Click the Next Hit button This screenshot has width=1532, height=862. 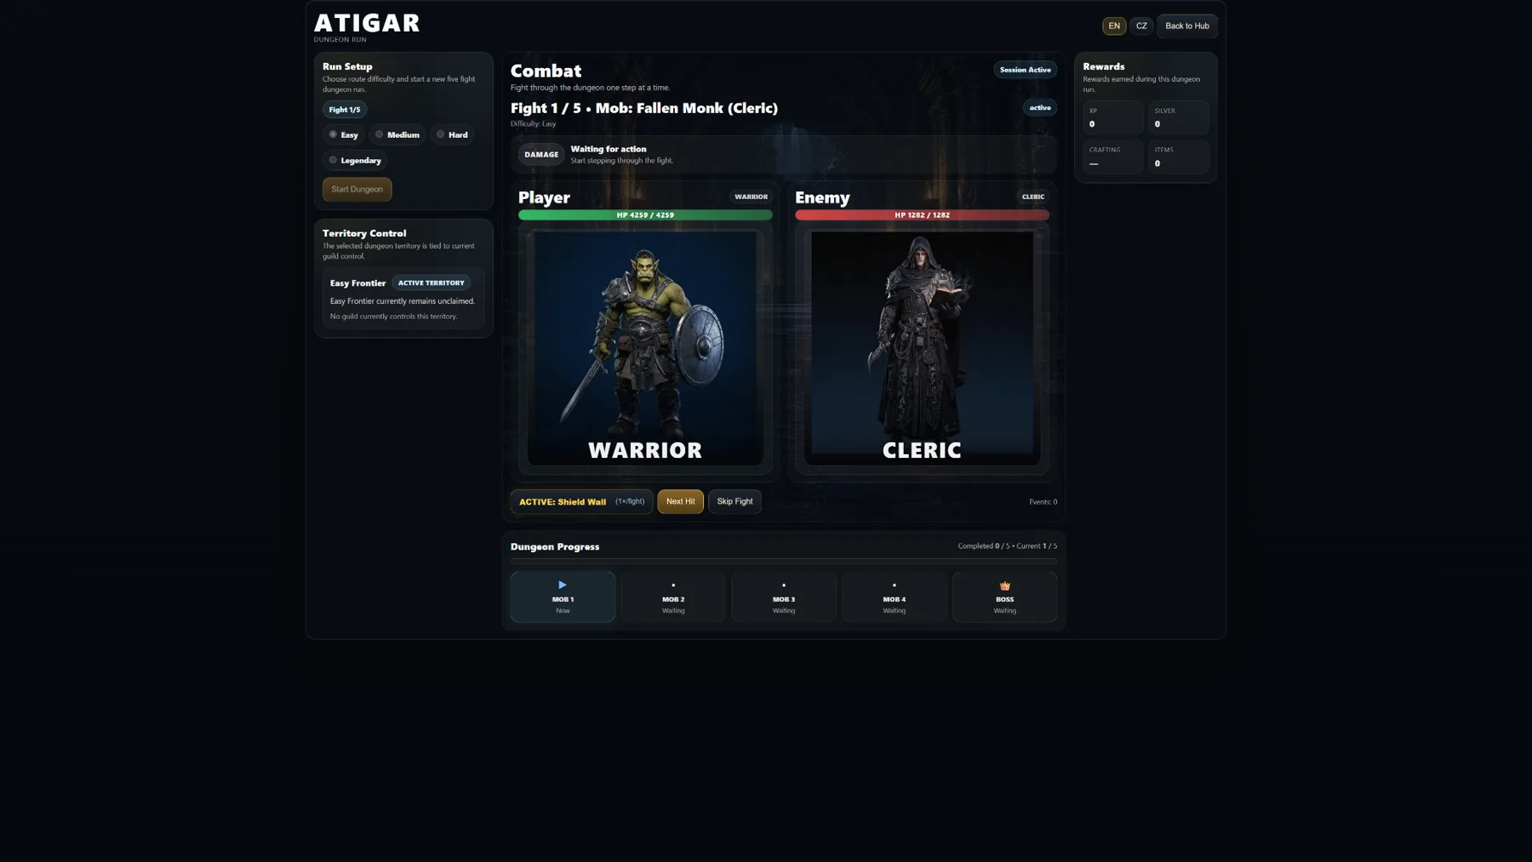[x=680, y=501]
